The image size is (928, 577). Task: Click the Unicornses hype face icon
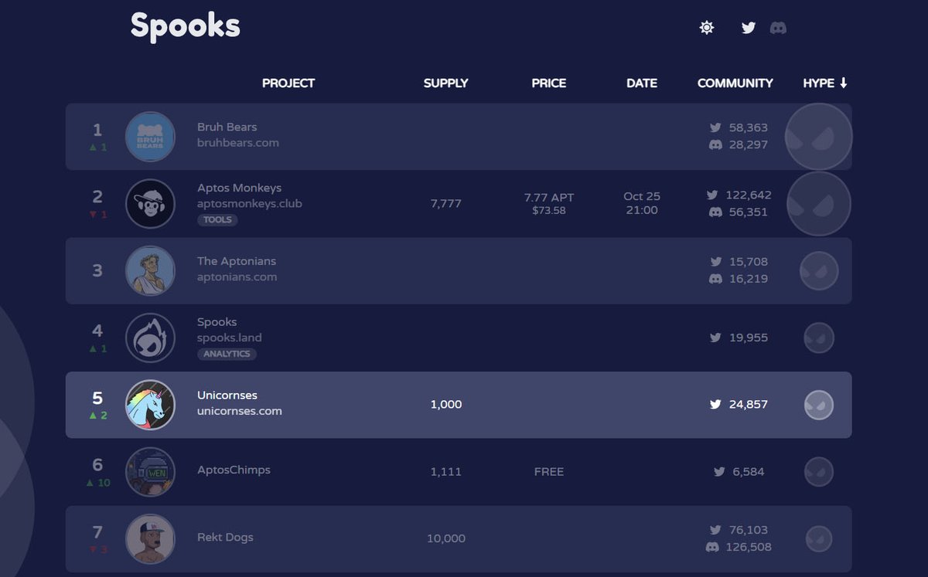(819, 405)
